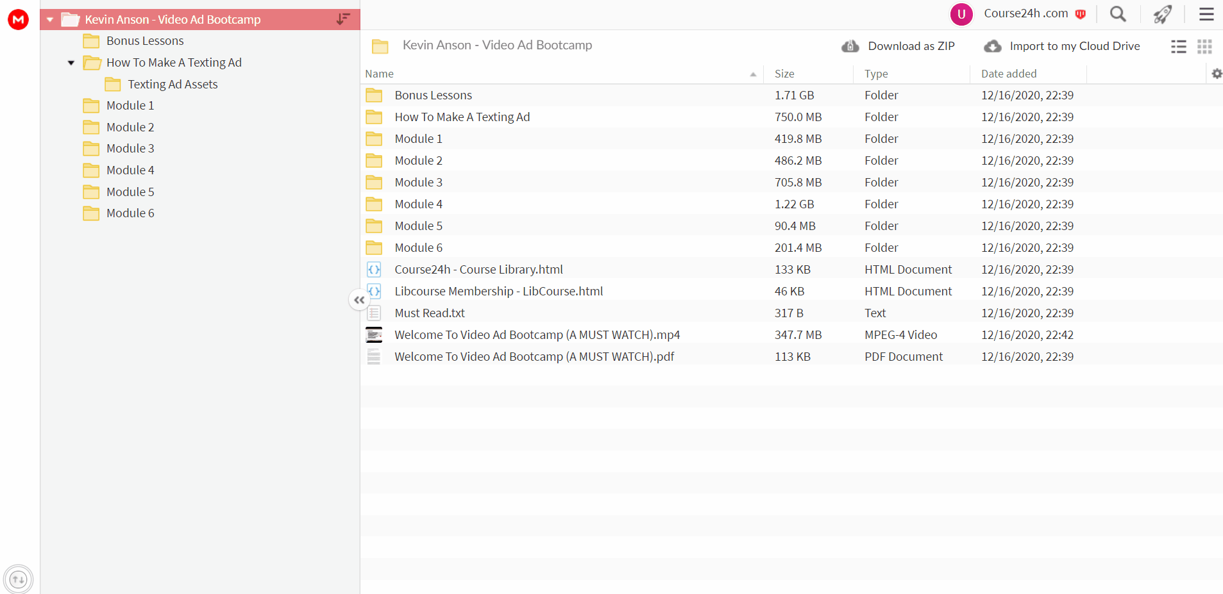
Task: Open the hamburger main menu
Action: point(1206,14)
